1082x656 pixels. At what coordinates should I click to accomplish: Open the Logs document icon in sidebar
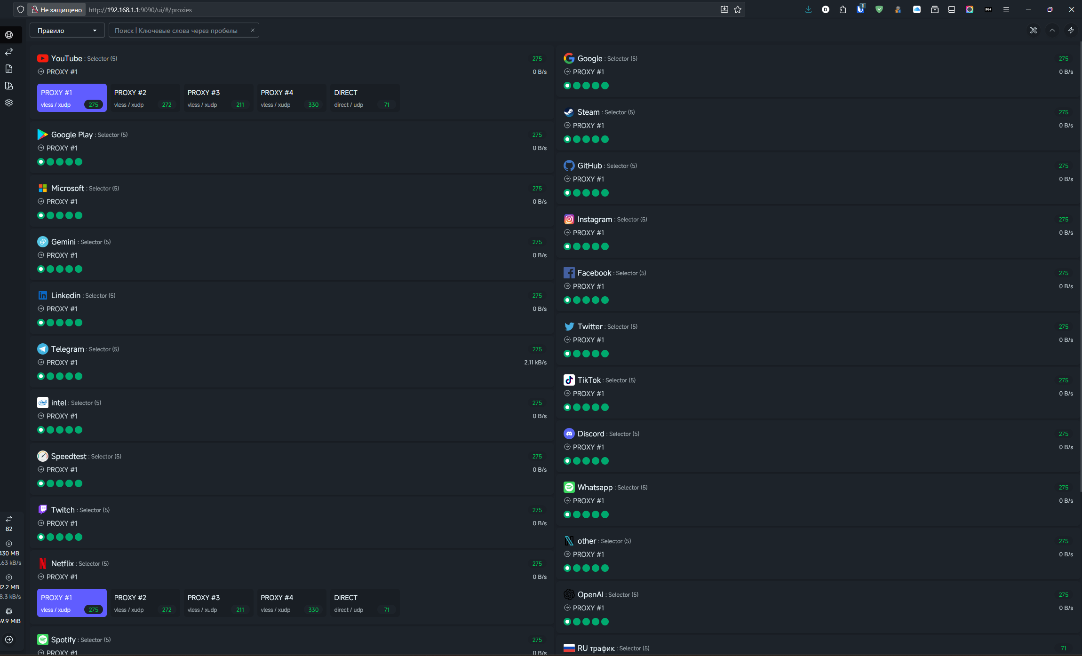coord(9,69)
